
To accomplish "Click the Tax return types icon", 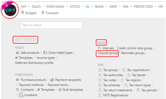I will pos(126,85).
